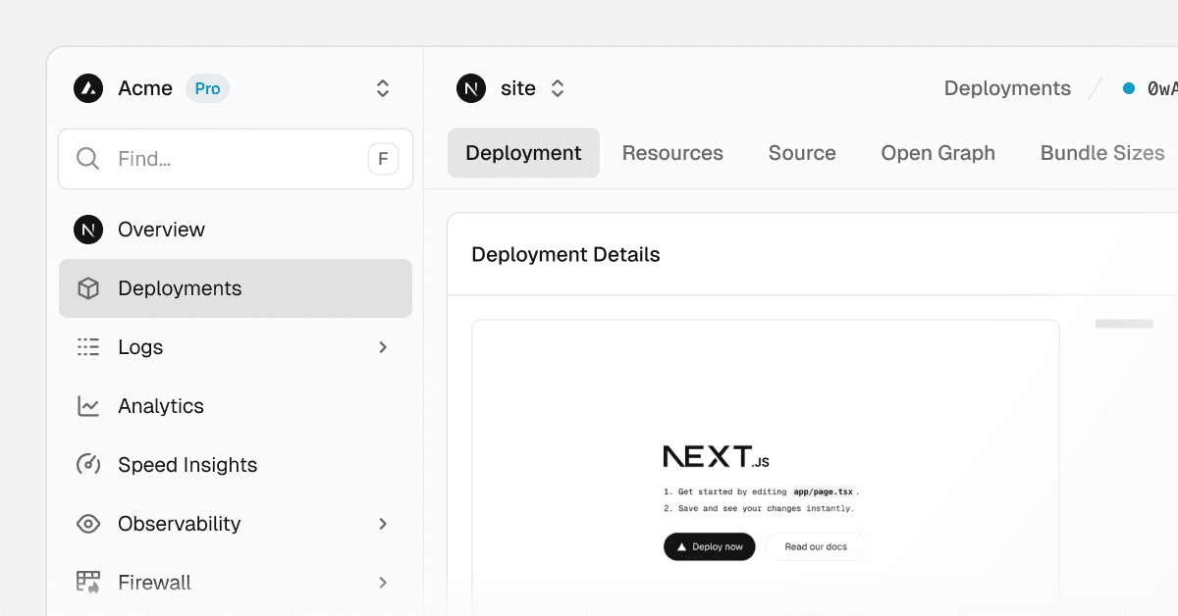Click the Deployments breadcrumb link
The image size is (1178, 616).
click(x=1007, y=88)
